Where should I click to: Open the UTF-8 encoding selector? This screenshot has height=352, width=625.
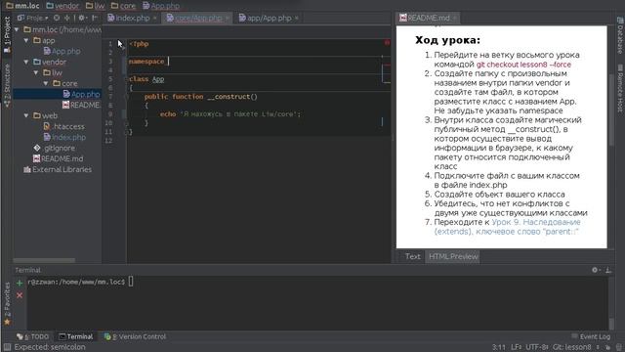pos(537,347)
